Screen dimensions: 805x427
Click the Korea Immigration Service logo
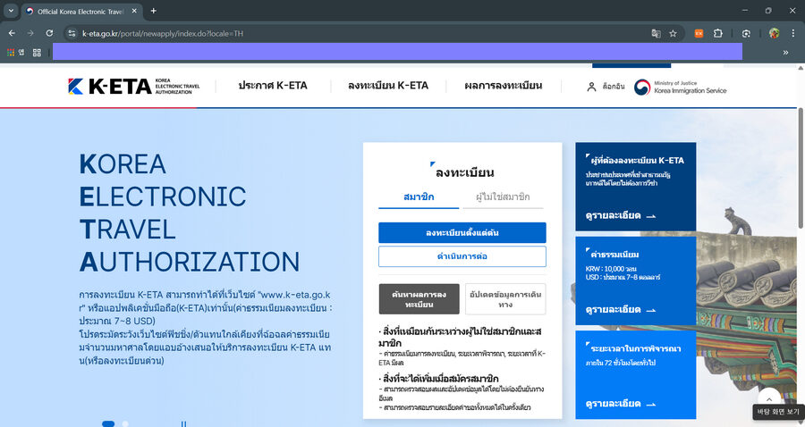point(680,87)
